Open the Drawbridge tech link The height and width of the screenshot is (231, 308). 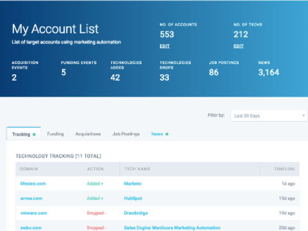(x=136, y=213)
